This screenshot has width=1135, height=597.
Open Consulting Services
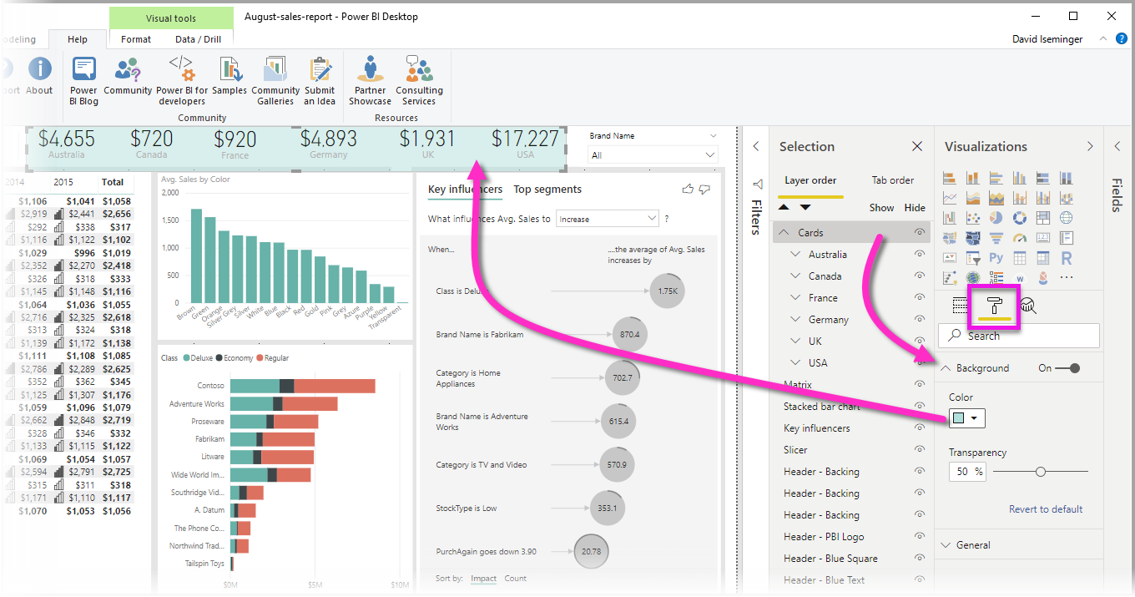coord(419,80)
